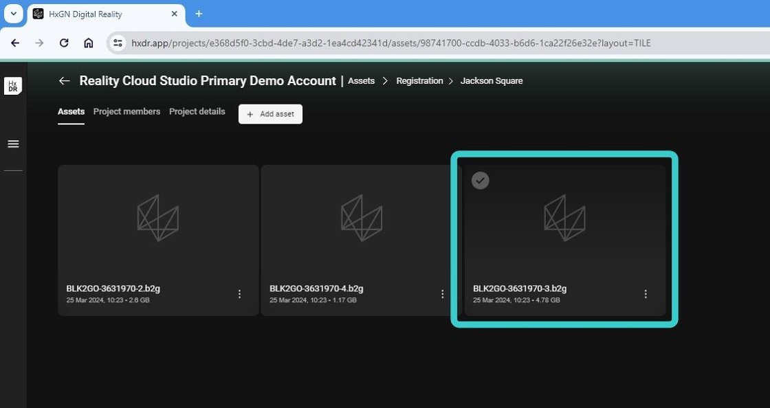Open the hamburger menu in sidebar
The width and height of the screenshot is (770, 408).
click(x=13, y=144)
